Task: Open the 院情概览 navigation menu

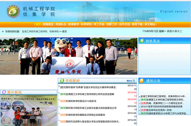Action: pos(48,24)
